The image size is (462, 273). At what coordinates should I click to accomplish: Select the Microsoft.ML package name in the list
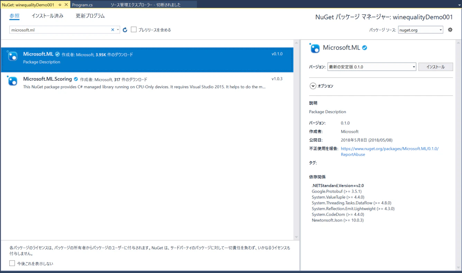click(38, 54)
